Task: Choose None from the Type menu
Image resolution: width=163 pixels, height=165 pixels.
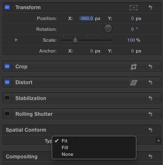Action: tap(68, 154)
